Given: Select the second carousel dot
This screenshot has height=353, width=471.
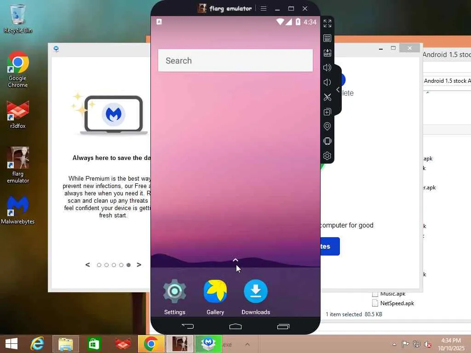Looking at the screenshot, I should point(106,265).
